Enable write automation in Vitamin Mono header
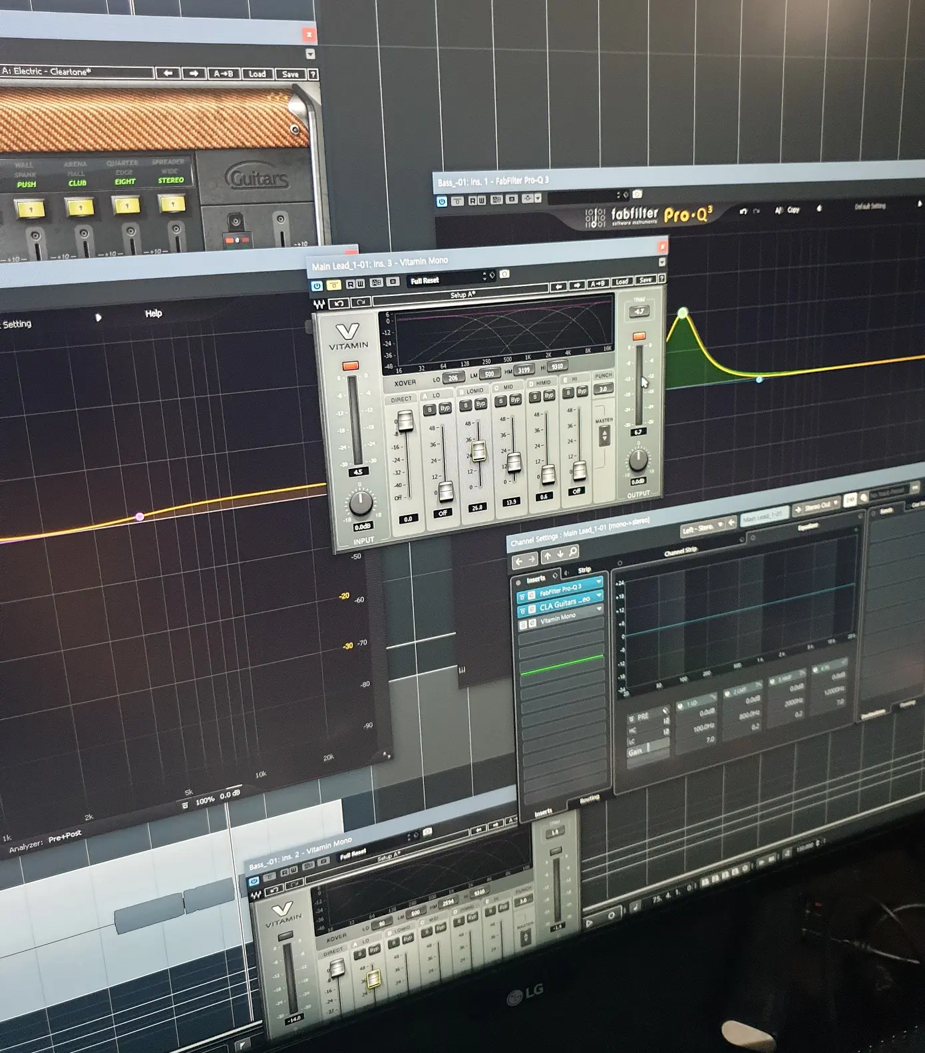Viewport: 925px width, 1053px height. 360,283
